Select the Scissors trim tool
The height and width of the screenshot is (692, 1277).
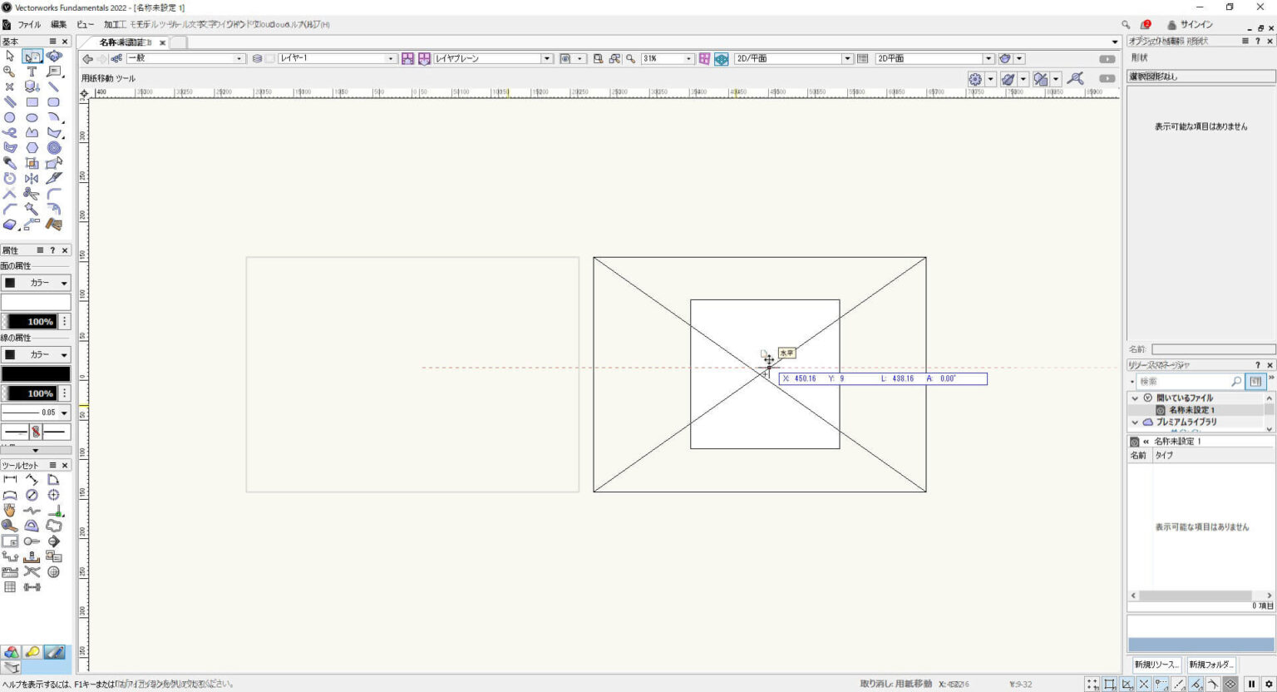(x=32, y=194)
